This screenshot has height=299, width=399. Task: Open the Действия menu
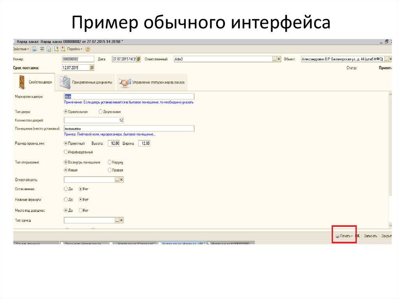[21, 49]
